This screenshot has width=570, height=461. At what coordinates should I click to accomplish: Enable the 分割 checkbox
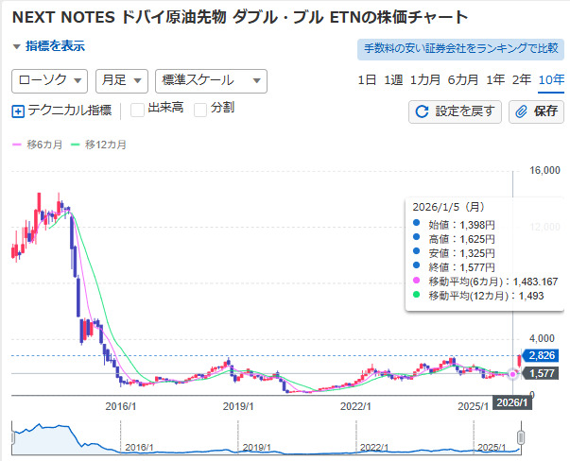[200, 110]
